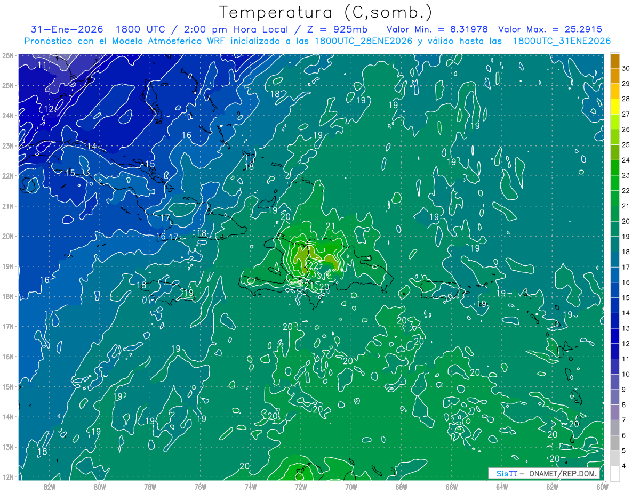The image size is (640, 494).
Task: Pick the colorbar swatch between 22 and 23
Action: (x=615, y=183)
